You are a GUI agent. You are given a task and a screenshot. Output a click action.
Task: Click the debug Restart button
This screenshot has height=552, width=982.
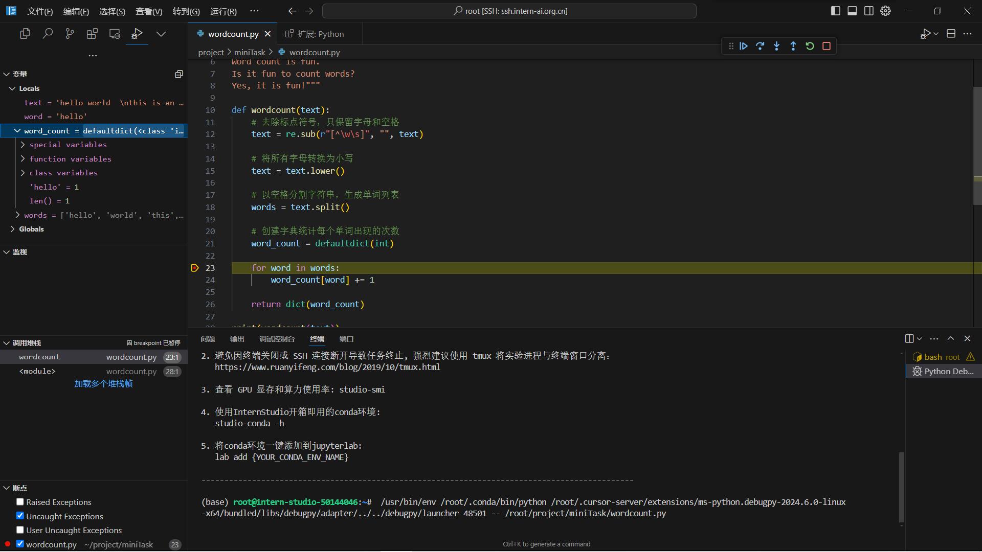[x=810, y=46]
